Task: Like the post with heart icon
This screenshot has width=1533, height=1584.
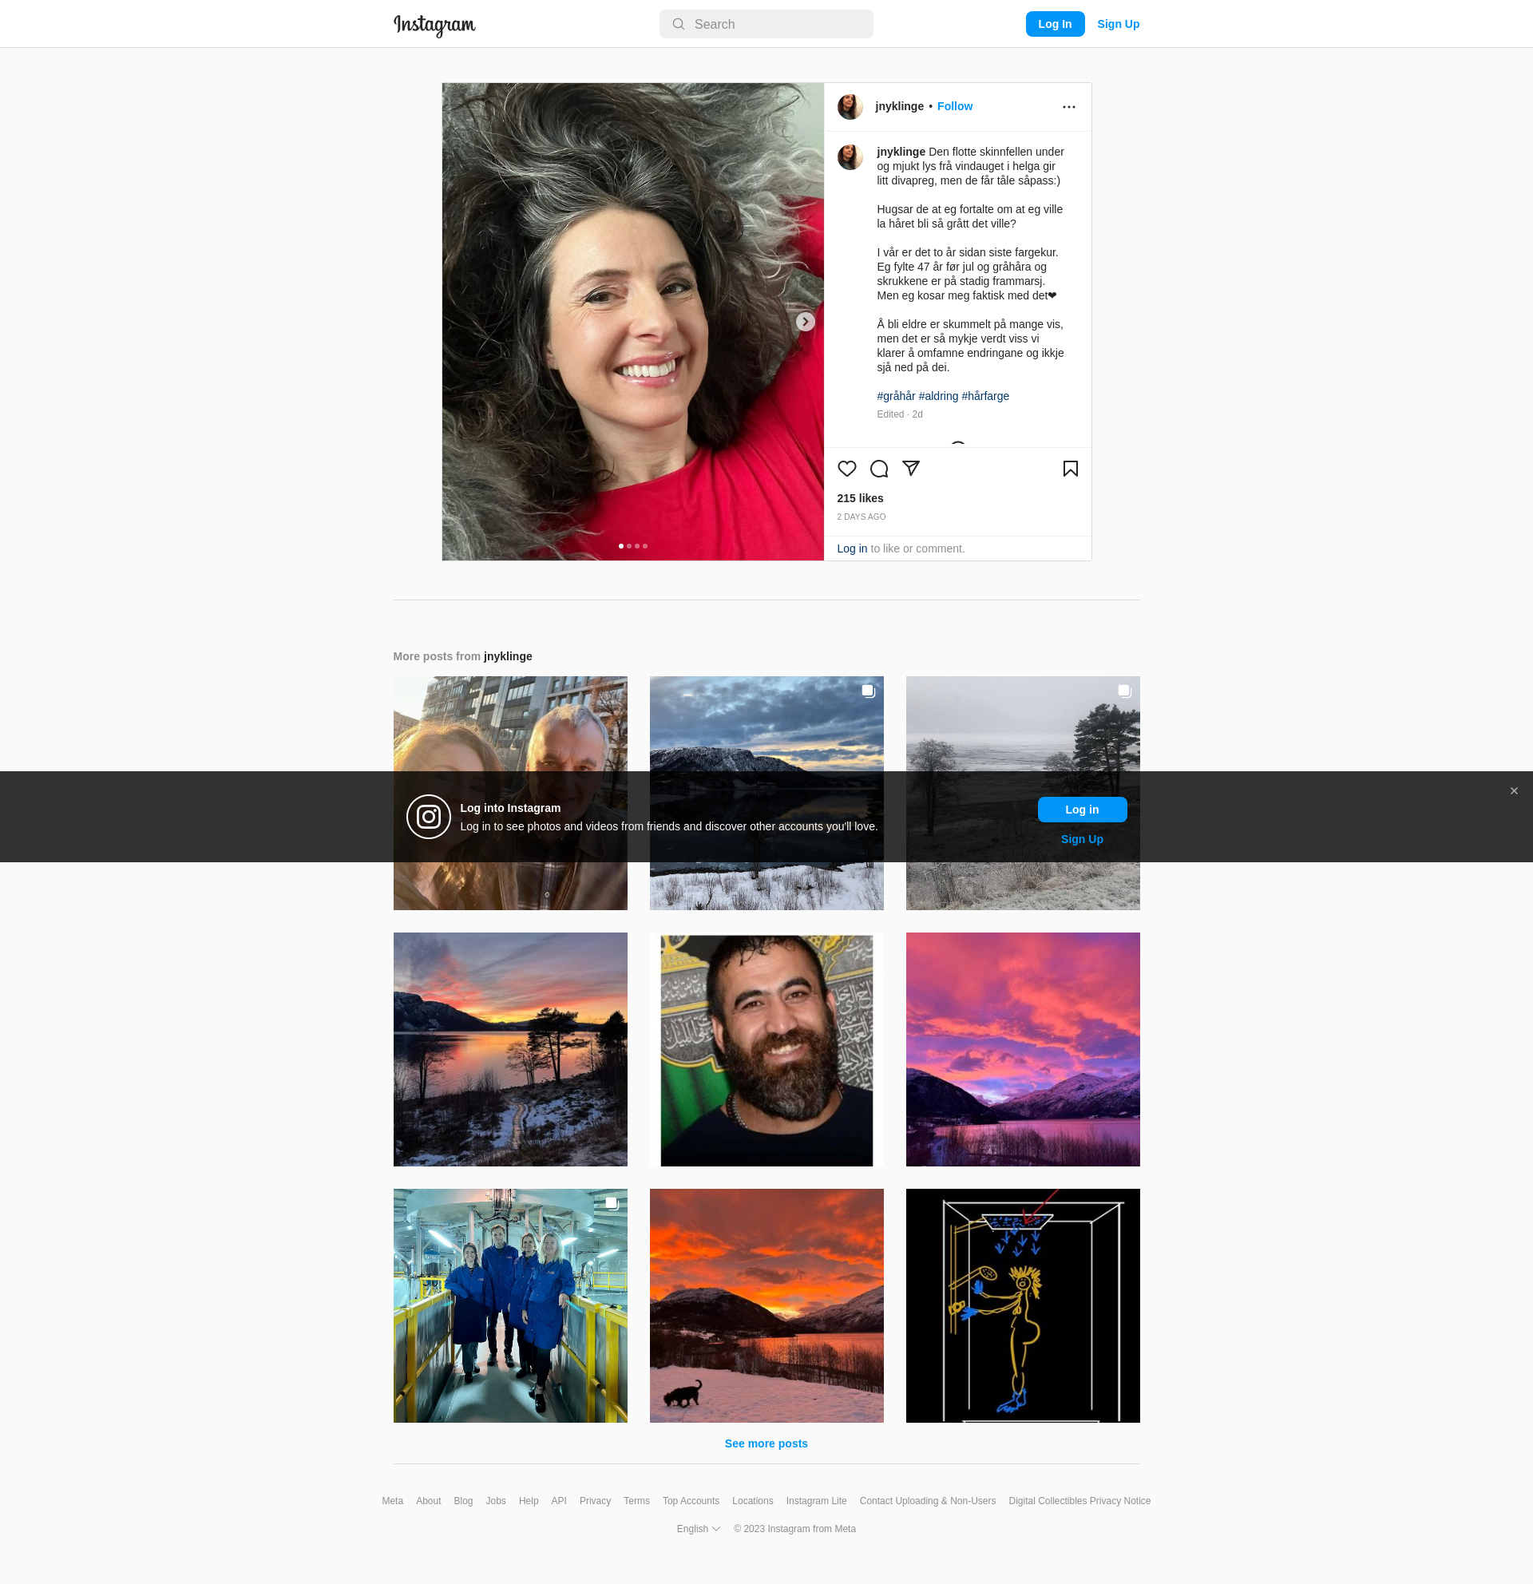Action: click(x=847, y=469)
